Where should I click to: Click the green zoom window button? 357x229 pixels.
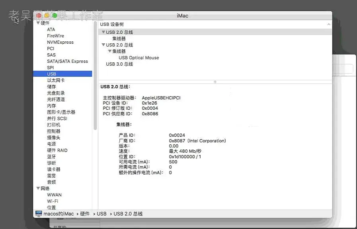(55, 16)
